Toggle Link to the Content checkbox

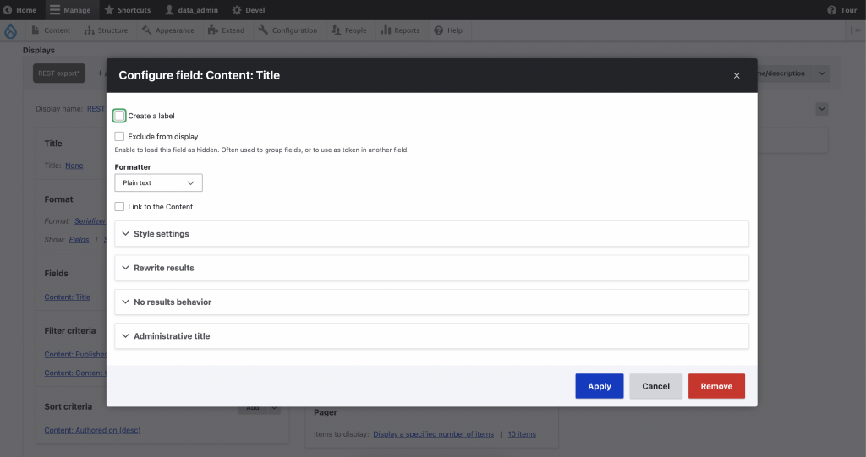click(120, 207)
